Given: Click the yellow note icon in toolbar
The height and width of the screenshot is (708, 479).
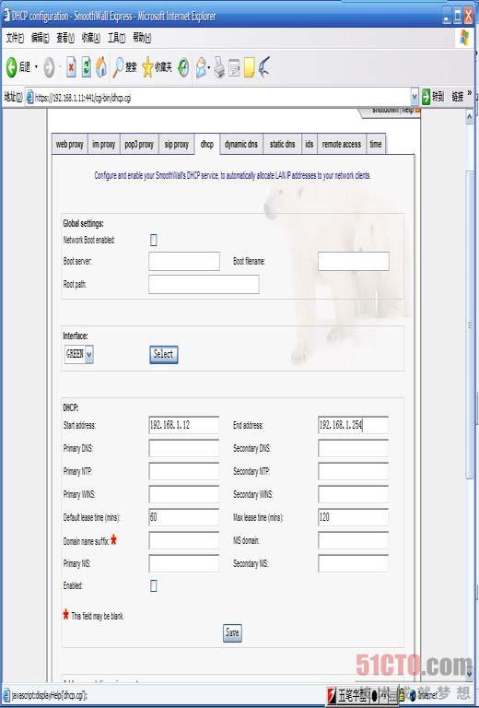Looking at the screenshot, I should (x=249, y=67).
